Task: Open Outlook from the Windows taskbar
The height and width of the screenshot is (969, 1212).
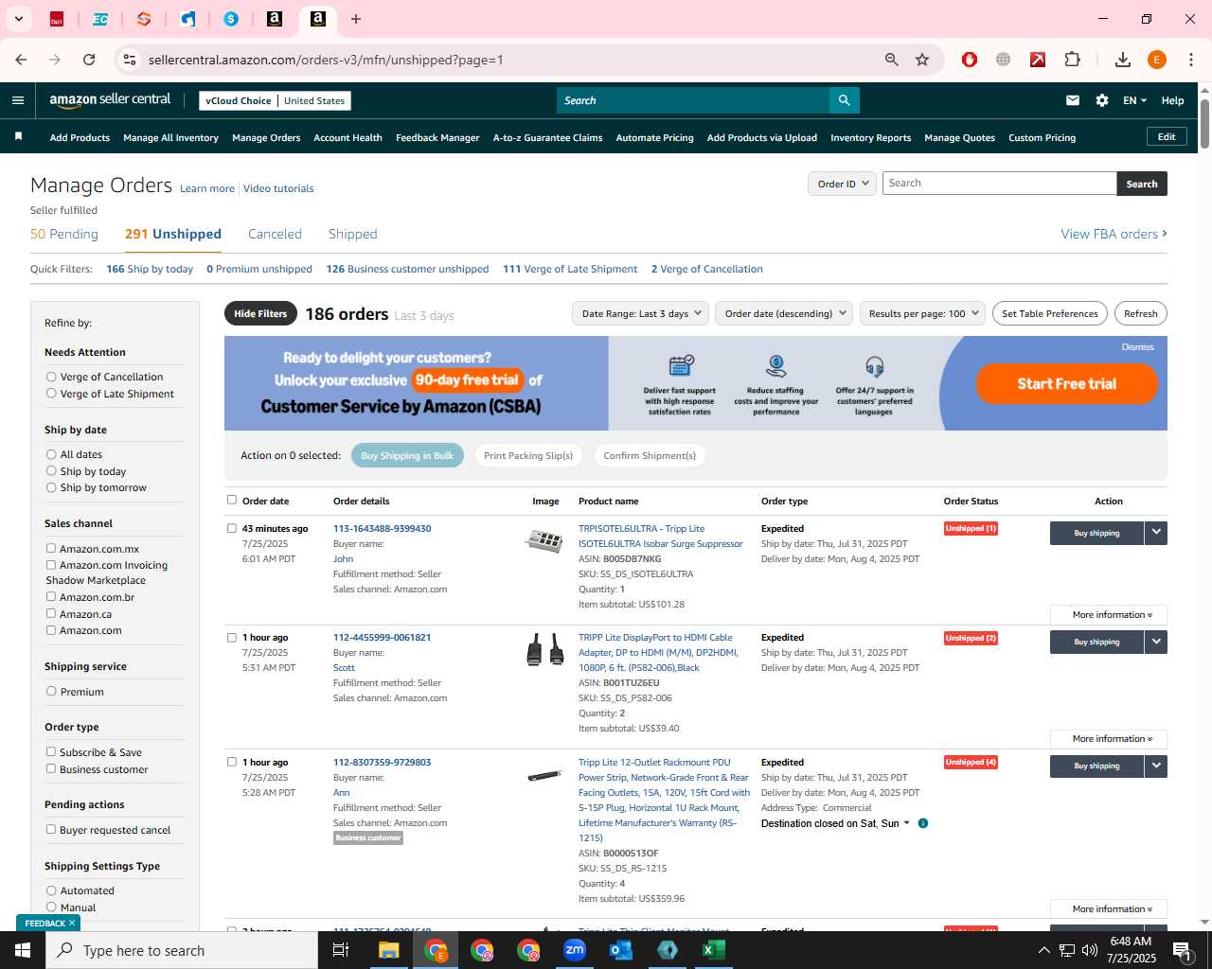Action: pos(621,950)
